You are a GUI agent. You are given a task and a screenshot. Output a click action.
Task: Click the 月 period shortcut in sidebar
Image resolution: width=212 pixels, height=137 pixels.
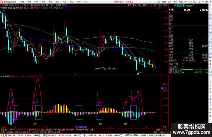click(210, 102)
